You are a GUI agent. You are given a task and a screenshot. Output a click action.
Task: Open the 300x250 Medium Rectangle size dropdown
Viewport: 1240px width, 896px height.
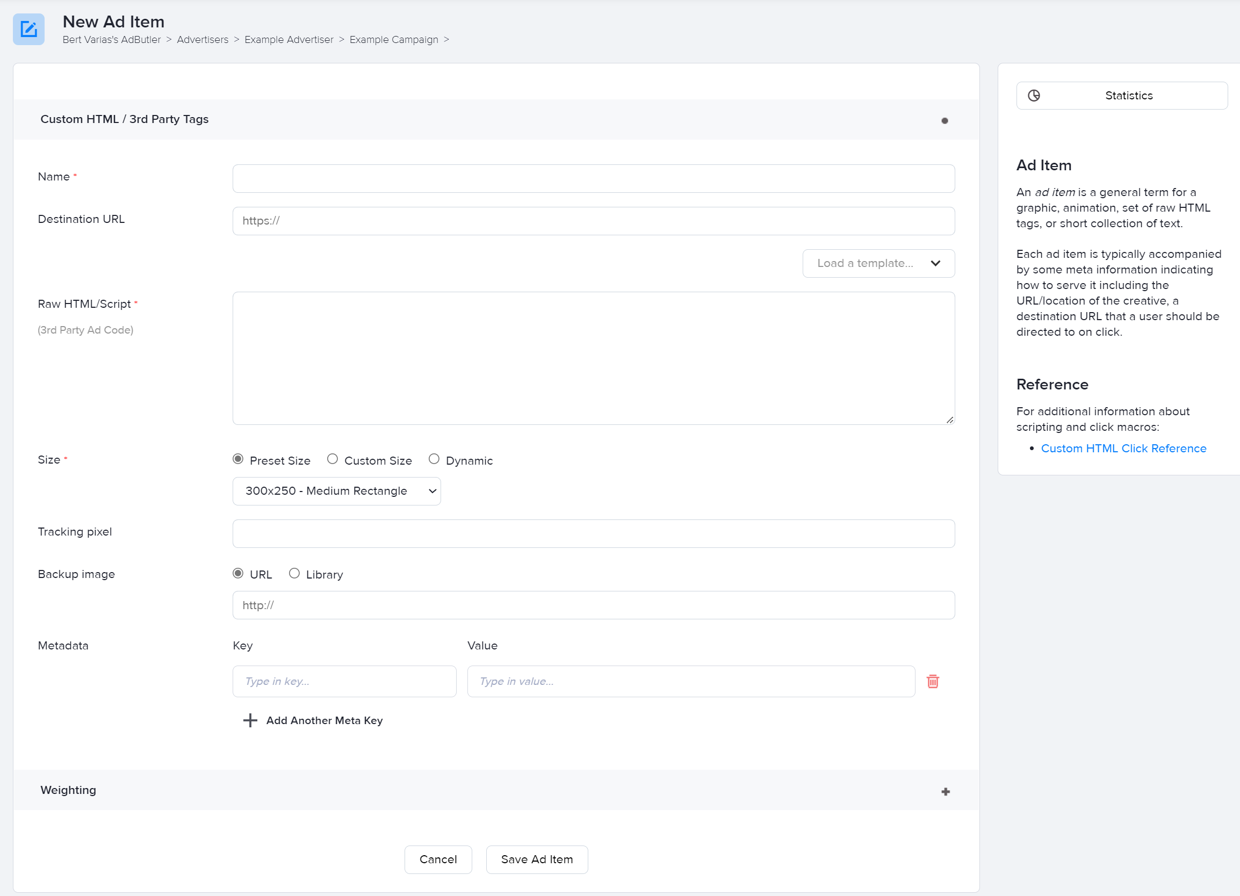click(x=336, y=491)
